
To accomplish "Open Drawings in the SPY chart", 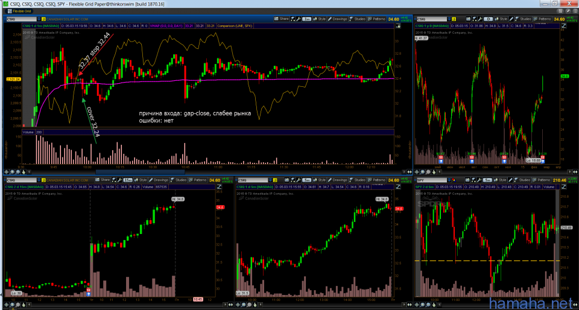I will click(x=511, y=180).
